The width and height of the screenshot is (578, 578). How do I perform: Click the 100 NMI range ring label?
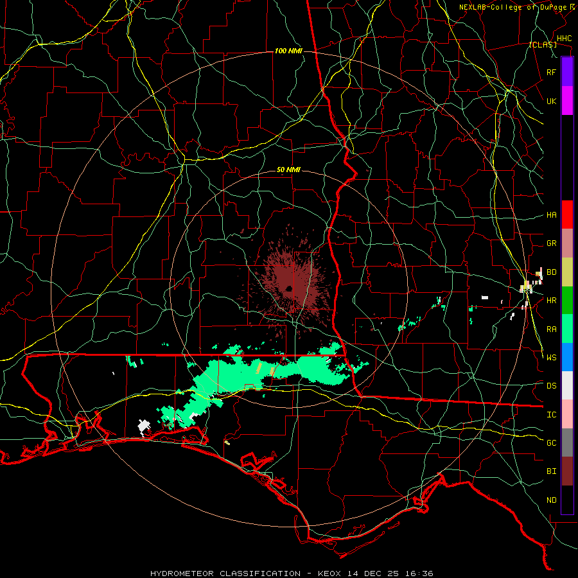click(288, 51)
